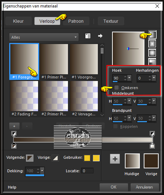Click the minus button above the gradient bar

point(27,126)
